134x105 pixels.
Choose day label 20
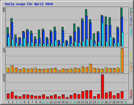[82, 102]
